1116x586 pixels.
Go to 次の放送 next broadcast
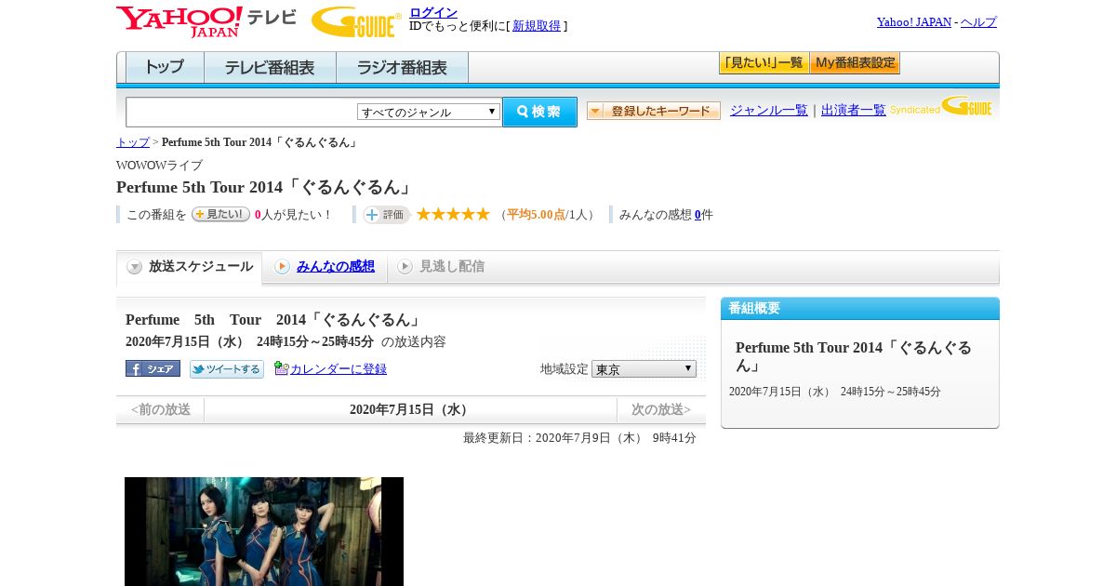point(661,410)
